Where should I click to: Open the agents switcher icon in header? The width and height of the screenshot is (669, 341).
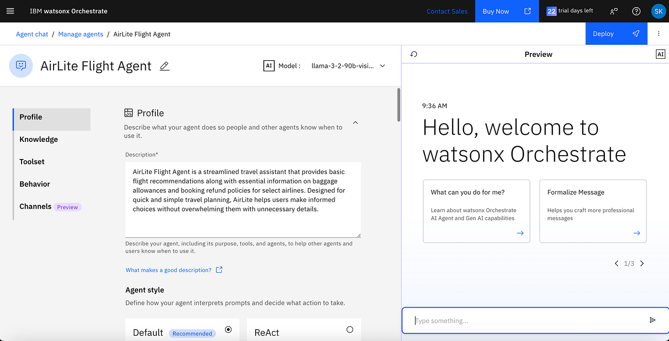pyautogui.click(x=614, y=11)
